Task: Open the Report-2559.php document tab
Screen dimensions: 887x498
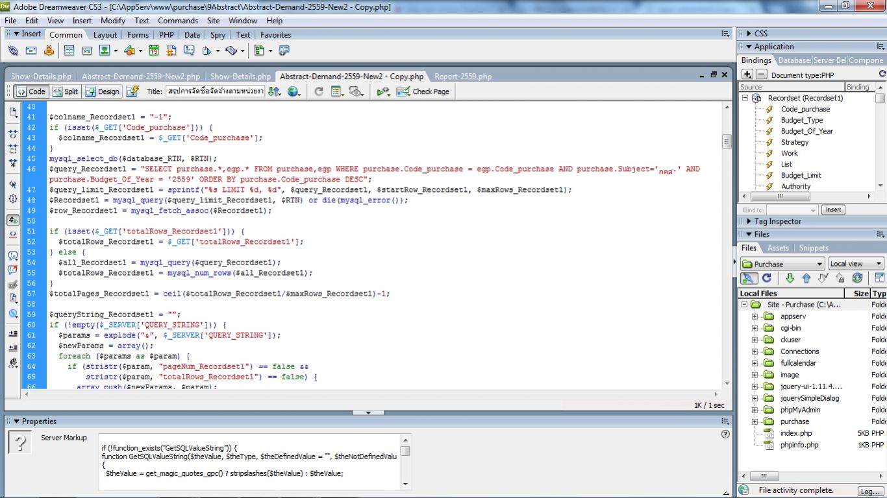Action: (463, 77)
